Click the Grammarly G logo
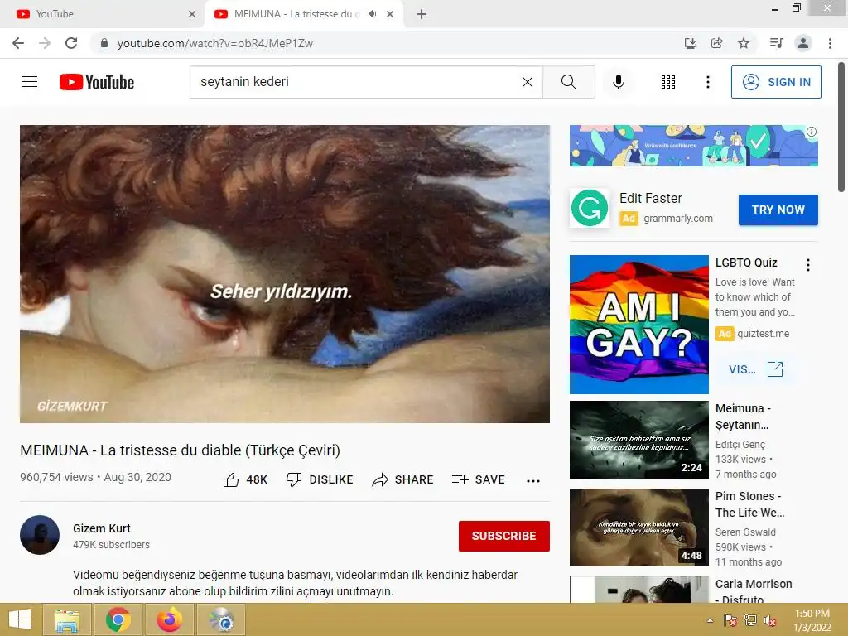848x636 pixels. [x=590, y=208]
